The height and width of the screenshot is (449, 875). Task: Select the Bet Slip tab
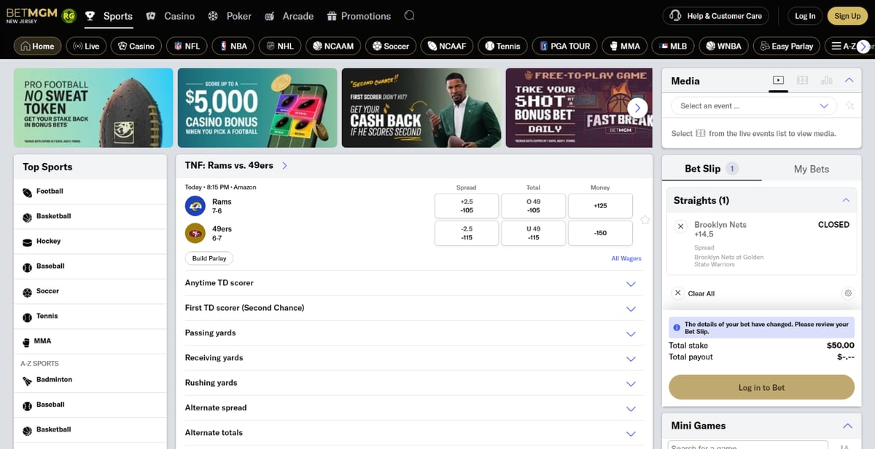(712, 169)
